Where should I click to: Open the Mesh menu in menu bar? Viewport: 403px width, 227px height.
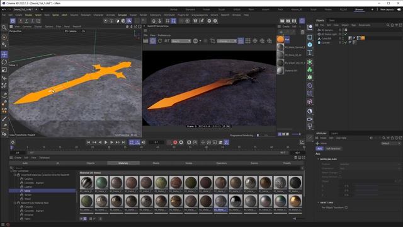tap(64, 15)
